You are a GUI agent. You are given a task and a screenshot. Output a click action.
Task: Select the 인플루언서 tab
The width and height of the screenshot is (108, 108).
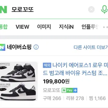coord(90,27)
